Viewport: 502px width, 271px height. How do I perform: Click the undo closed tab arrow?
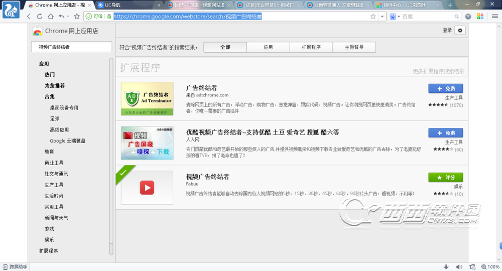point(61,17)
